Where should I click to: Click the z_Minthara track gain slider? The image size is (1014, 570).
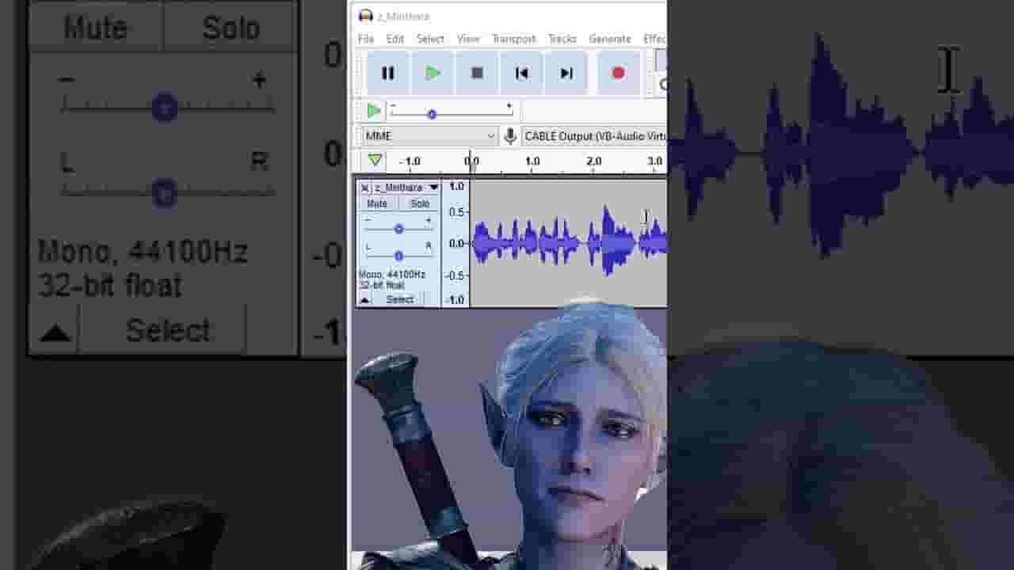pos(398,229)
